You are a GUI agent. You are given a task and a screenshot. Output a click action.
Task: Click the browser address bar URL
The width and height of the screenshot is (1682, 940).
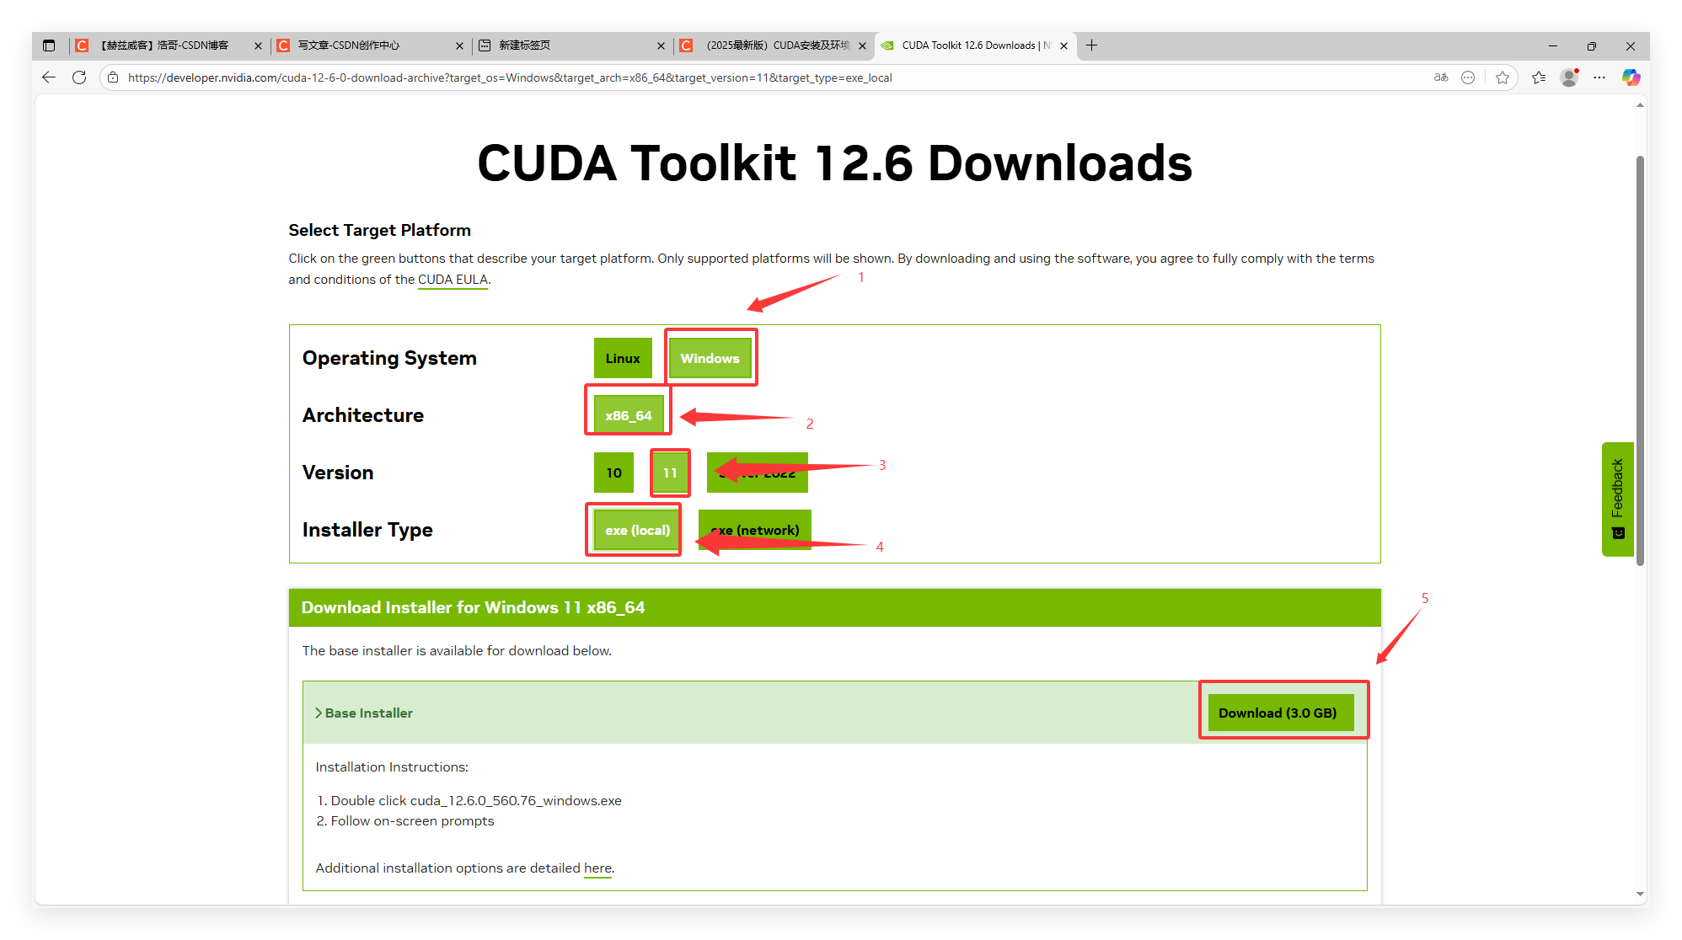(x=509, y=77)
